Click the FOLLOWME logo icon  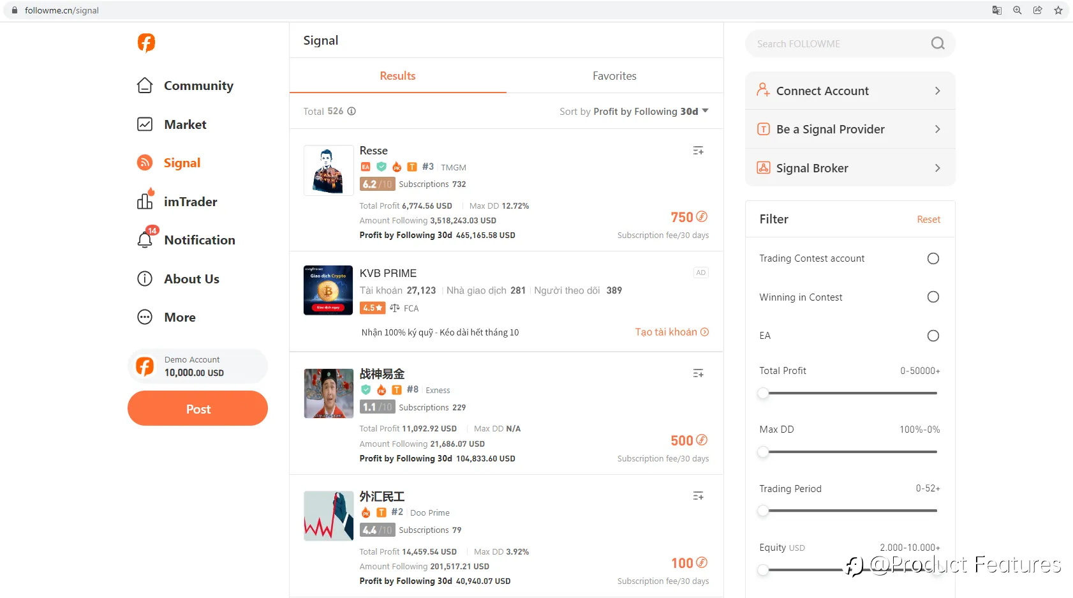[x=146, y=43]
